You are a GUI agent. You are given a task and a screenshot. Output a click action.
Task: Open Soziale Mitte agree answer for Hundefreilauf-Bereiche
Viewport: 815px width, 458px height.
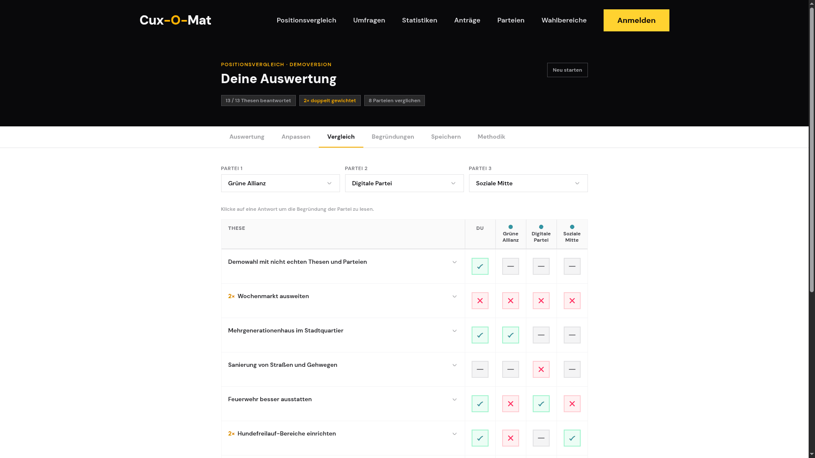pos(572,438)
